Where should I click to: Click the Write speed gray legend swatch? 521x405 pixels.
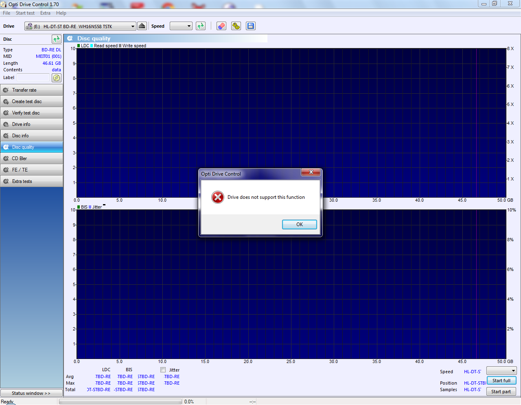click(x=120, y=46)
